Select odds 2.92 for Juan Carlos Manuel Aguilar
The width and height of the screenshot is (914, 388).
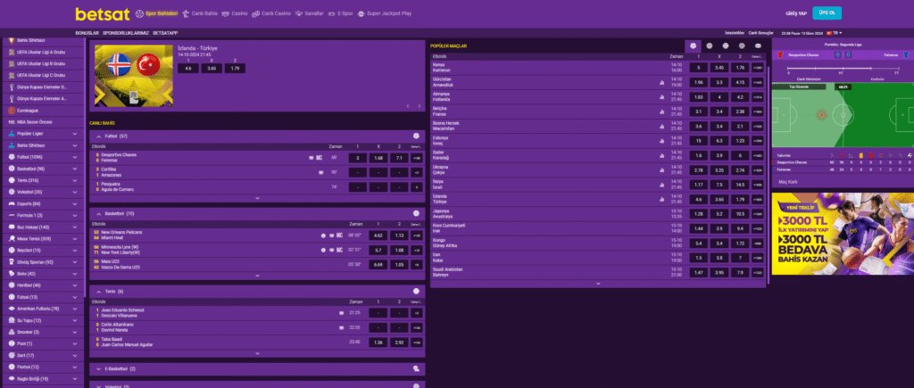click(399, 342)
